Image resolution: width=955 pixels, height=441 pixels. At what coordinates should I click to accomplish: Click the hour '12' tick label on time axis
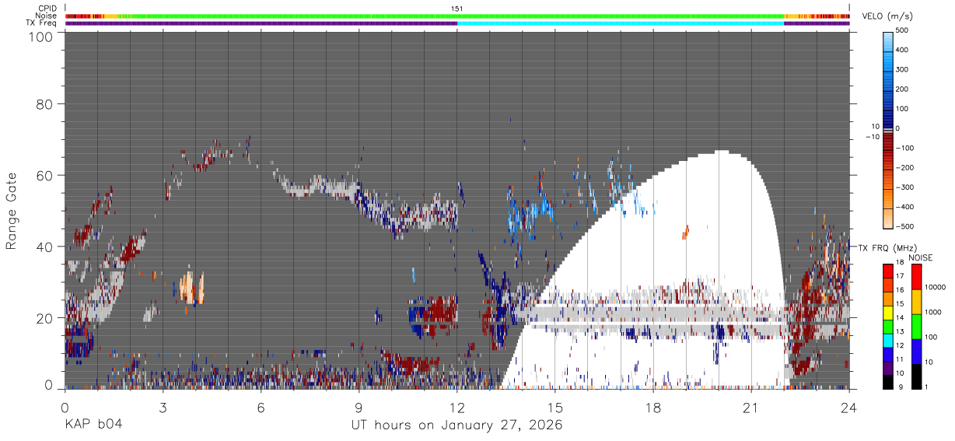click(x=457, y=407)
